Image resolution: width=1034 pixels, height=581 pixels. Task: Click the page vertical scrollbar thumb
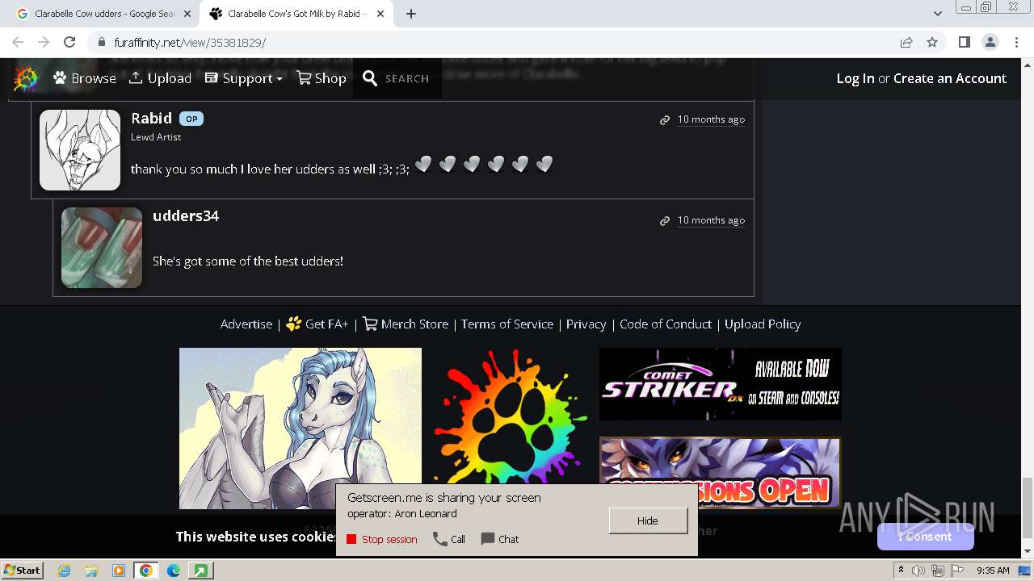pos(1027,508)
